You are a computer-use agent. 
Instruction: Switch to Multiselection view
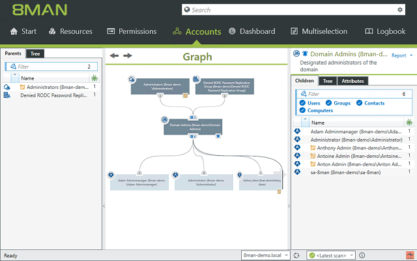coord(319,31)
